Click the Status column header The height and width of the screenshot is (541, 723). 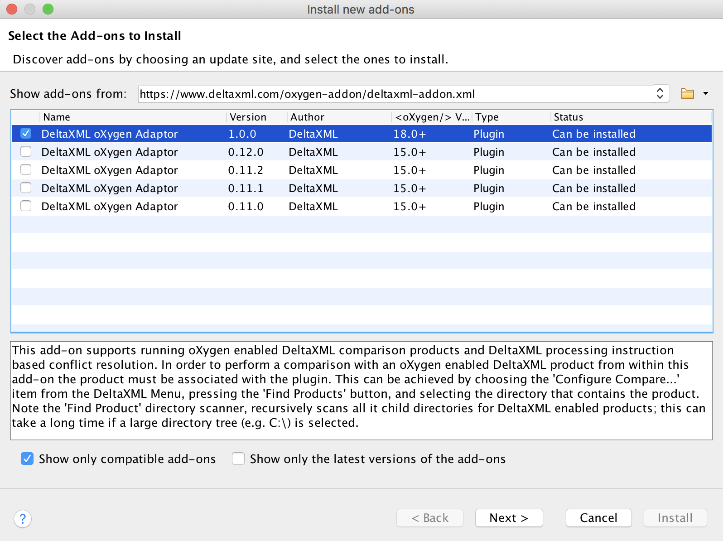pyautogui.click(x=569, y=117)
